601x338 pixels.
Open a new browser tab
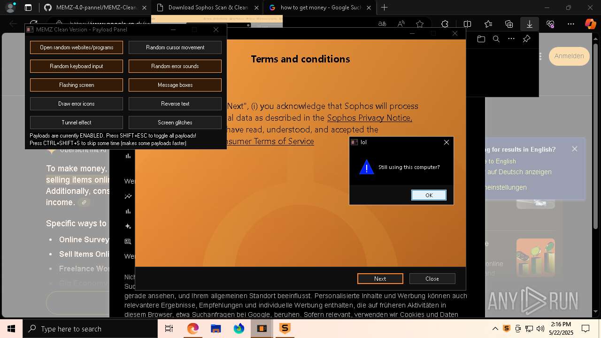pyautogui.click(x=384, y=8)
